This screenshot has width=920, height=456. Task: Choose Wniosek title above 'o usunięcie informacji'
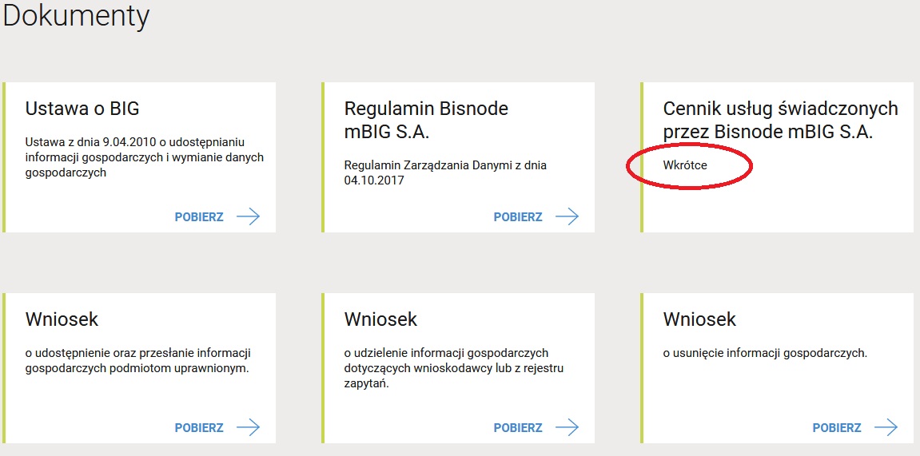pos(699,319)
